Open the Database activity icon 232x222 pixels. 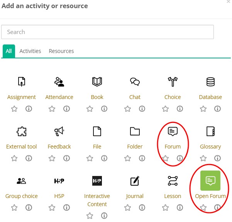210,82
